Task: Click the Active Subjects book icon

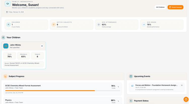Action: click(53, 25)
